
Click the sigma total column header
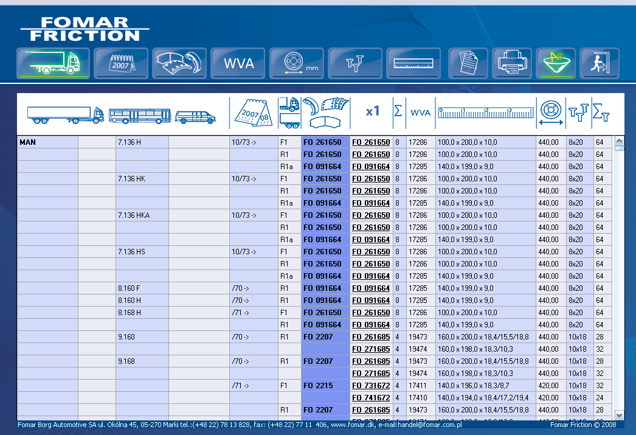(x=398, y=111)
